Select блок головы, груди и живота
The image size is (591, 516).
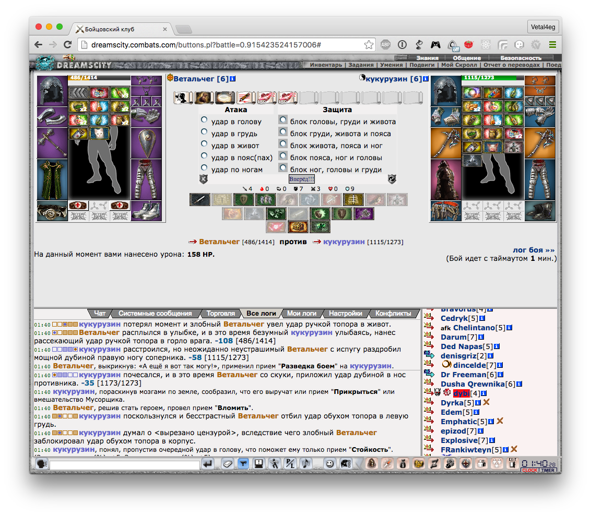click(x=283, y=120)
